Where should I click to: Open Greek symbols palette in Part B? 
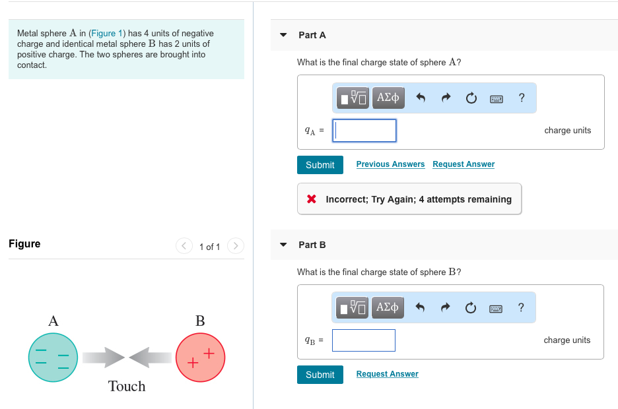[388, 307]
